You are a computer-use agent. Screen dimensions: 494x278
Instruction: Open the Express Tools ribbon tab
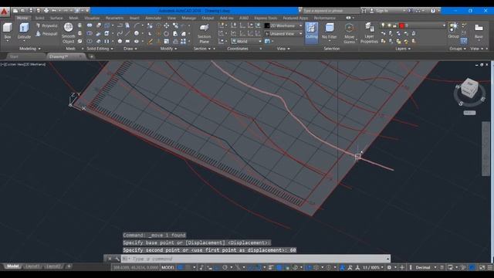pyautogui.click(x=266, y=19)
